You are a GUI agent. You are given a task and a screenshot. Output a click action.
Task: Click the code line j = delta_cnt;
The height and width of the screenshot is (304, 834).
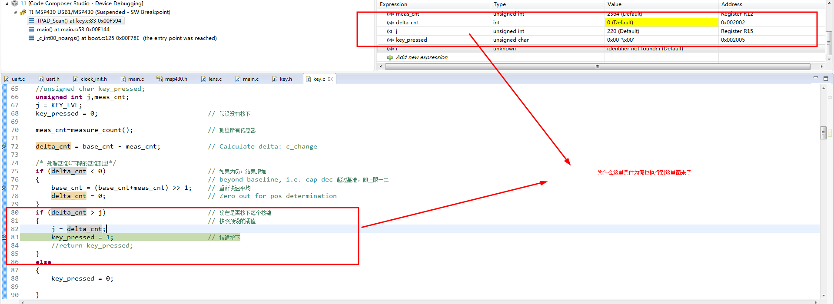click(x=78, y=229)
